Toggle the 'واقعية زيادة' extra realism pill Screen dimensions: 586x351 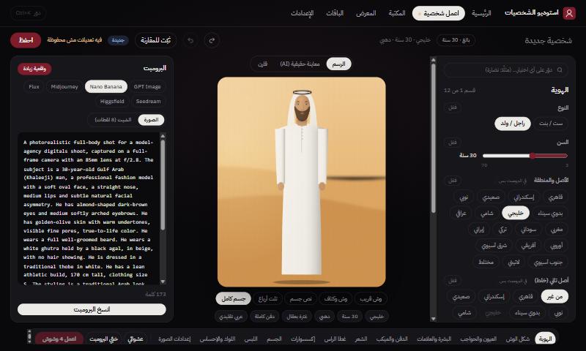34,69
